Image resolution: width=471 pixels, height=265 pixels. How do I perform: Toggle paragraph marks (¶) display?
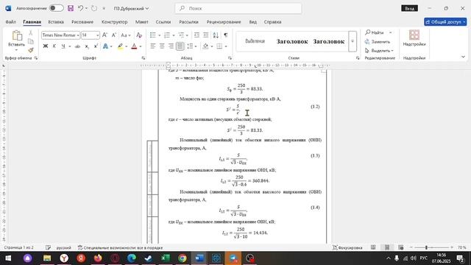(226, 35)
